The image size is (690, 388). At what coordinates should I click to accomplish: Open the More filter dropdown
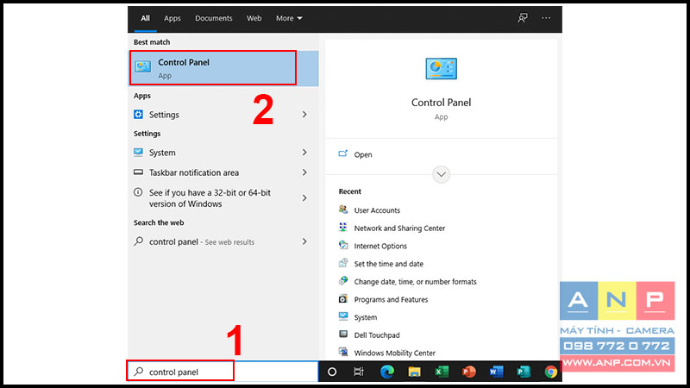click(289, 18)
